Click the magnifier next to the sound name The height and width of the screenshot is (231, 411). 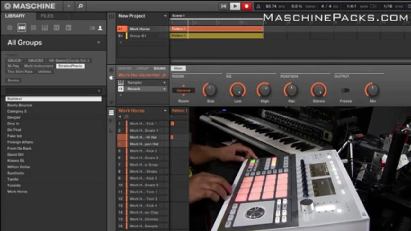(x=164, y=75)
